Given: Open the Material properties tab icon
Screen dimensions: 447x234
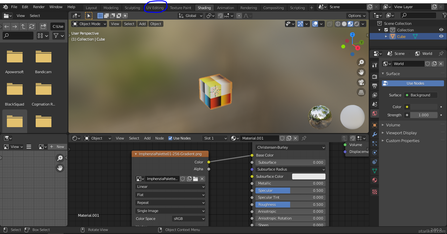Looking at the screenshot, I should 375,180.
